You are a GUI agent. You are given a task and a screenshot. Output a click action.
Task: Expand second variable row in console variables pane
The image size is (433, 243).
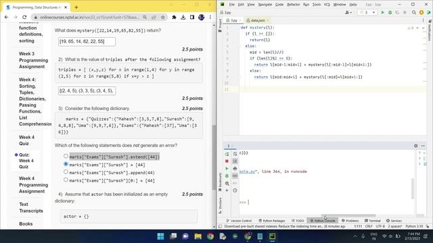419,158
